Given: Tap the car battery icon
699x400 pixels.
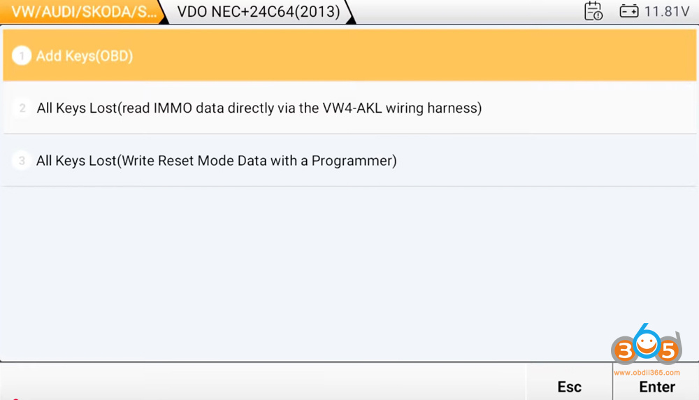Looking at the screenshot, I should [x=628, y=11].
